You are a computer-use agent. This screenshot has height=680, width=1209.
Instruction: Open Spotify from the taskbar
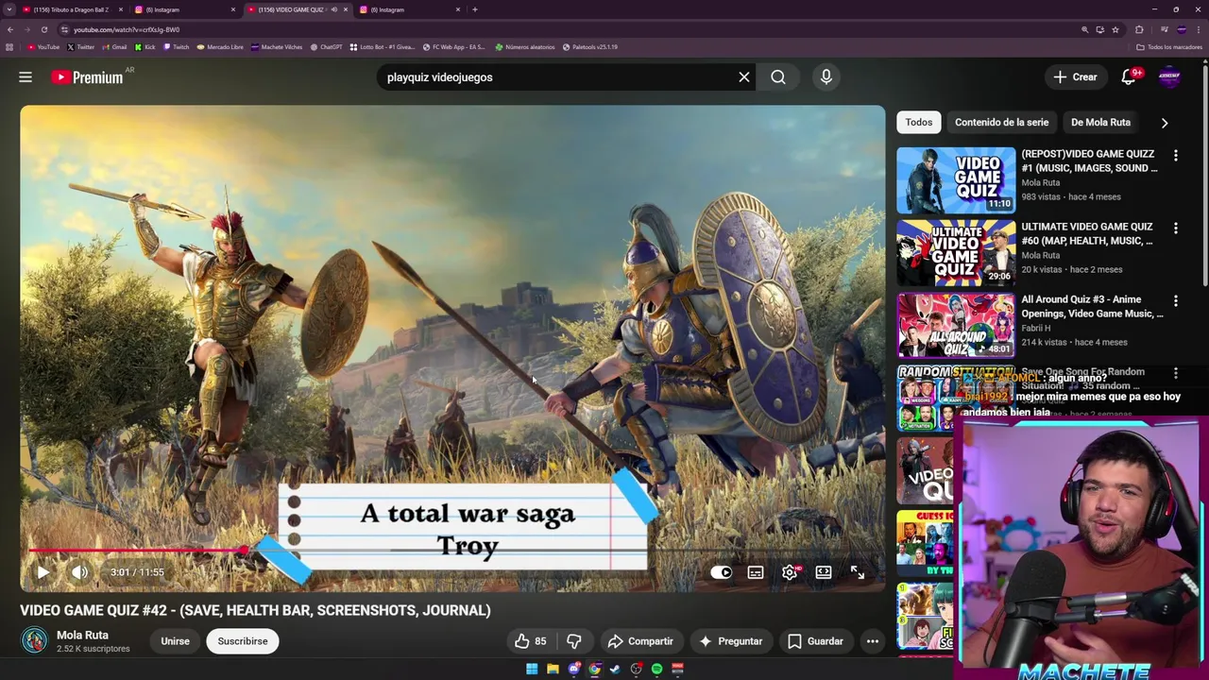pyautogui.click(x=656, y=669)
